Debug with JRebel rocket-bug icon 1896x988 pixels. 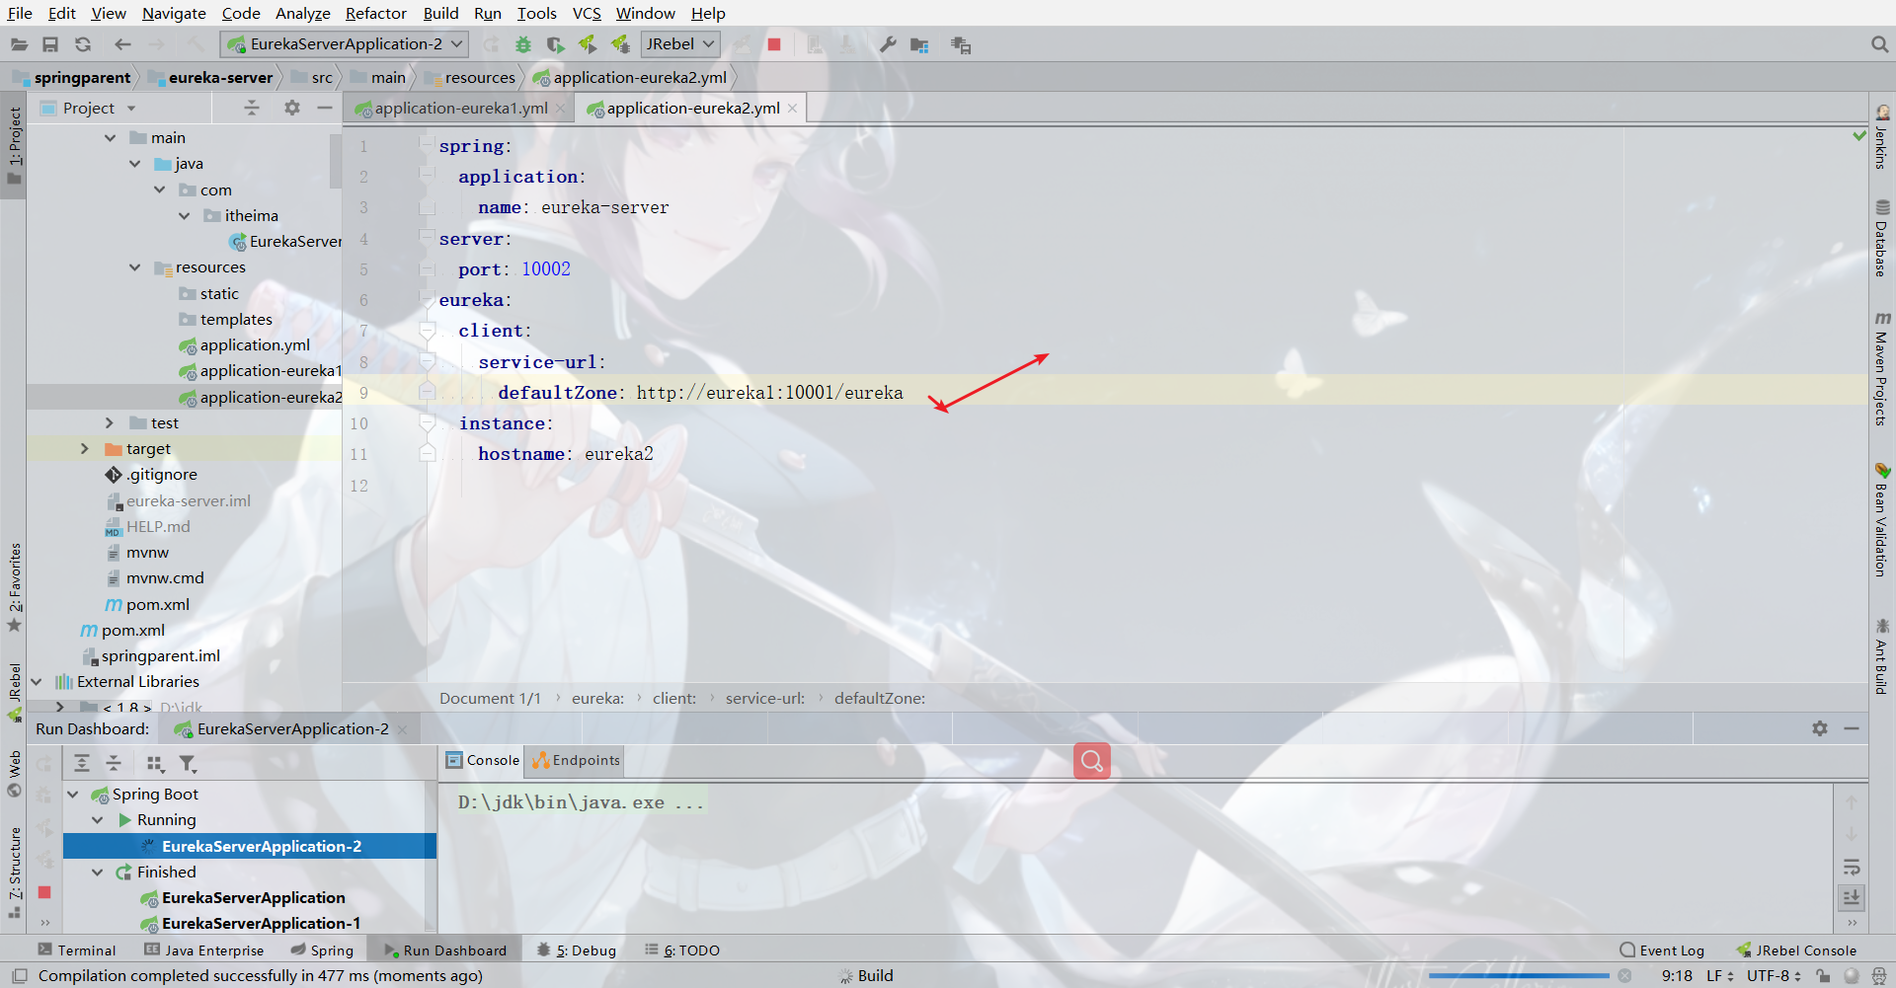tap(620, 44)
